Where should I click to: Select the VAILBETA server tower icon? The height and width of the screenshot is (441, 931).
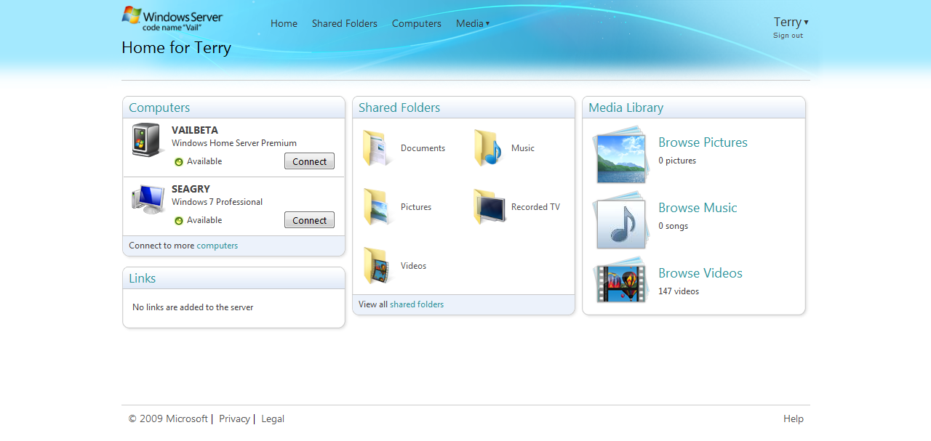point(146,139)
